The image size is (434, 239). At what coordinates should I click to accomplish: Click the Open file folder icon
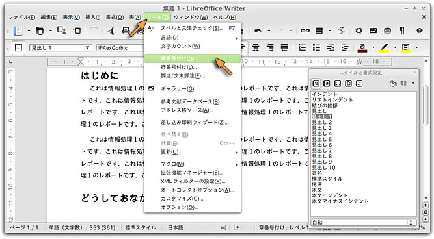pyautogui.click(x=40, y=31)
